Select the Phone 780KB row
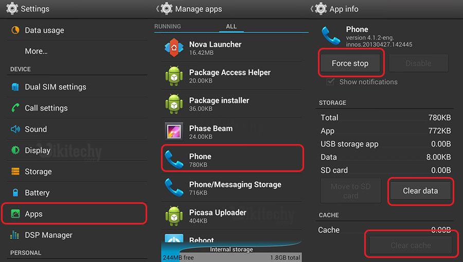Viewport: 463px width, 262px height. pyautogui.click(x=233, y=160)
